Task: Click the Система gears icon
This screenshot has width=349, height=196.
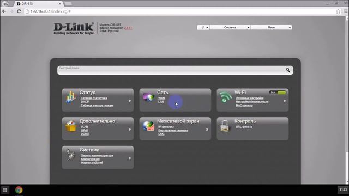Action: coord(70,155)
